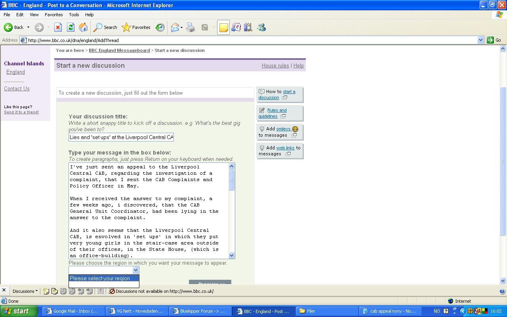This screenshot has height=317, width=507.
Task: Print the page with printer icon
Action: coord(191,27)
